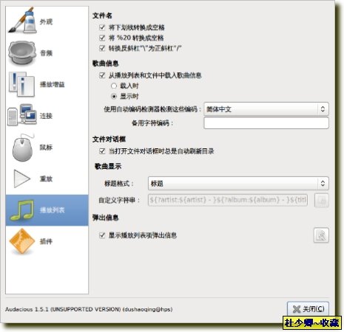
Task: Click the 备用字符编码 fallback encoding field
Action: 266,123
